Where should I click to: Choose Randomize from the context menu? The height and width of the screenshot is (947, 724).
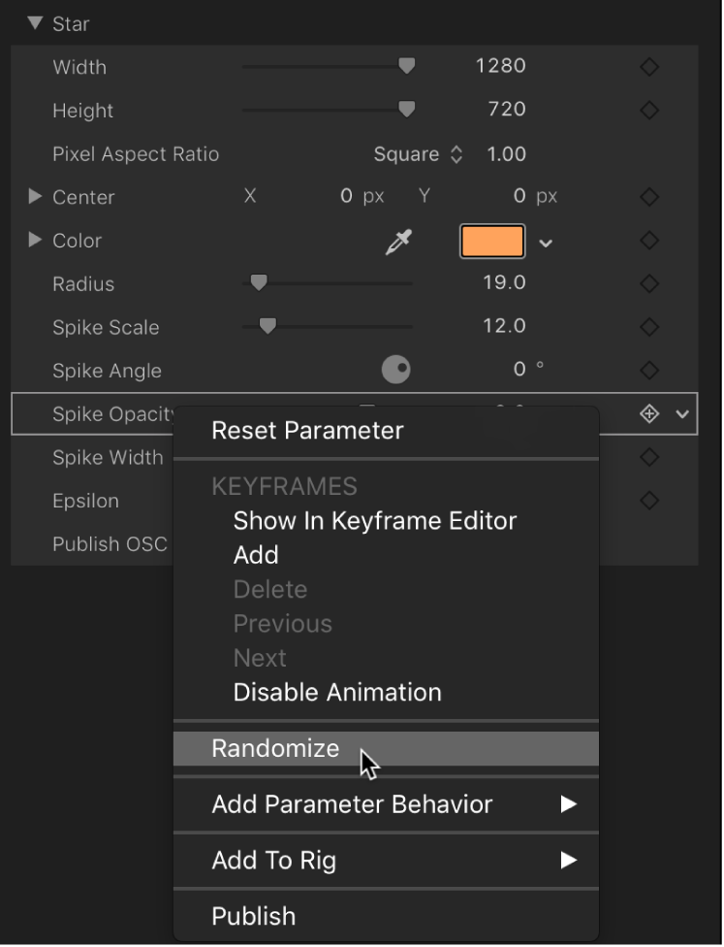tap(276, 748)
